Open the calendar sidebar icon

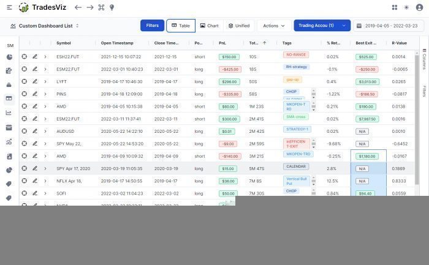[x=9, y=127]
